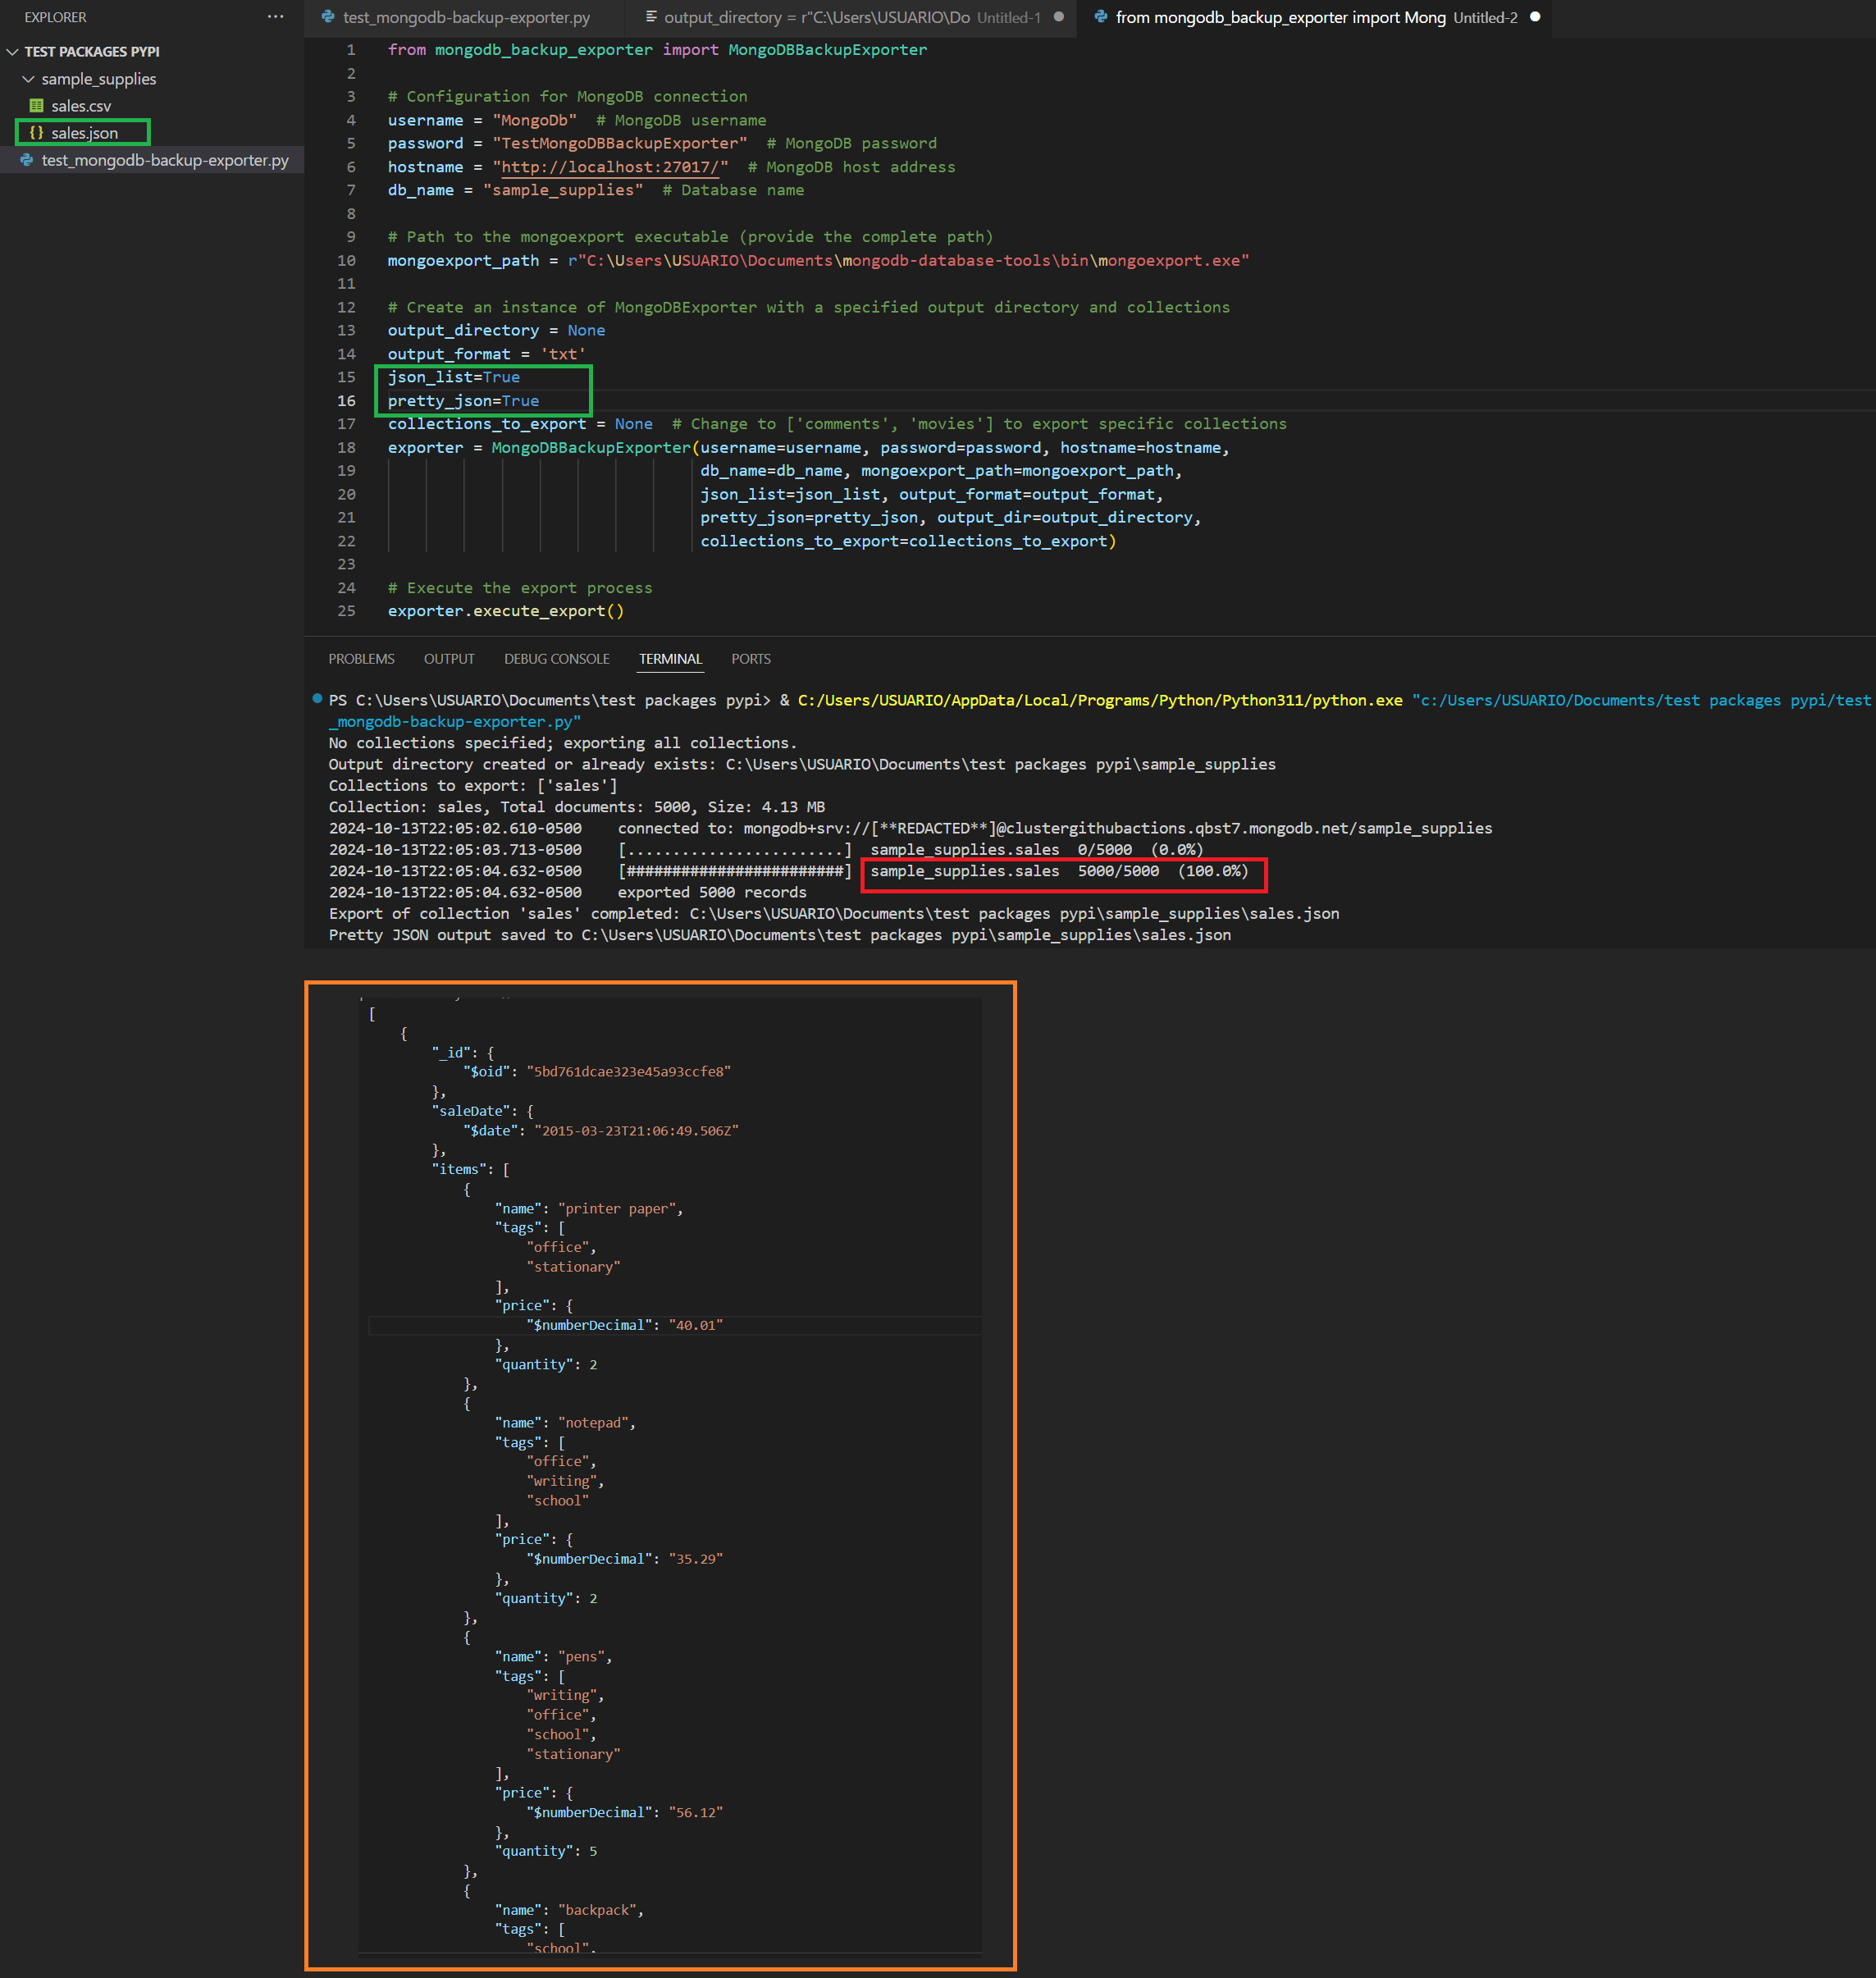Open the test_mongodb-backup-exporter.py editor tab
Image resolution: width=1876 pixels, height=1978 pixels.
(465, 17)
